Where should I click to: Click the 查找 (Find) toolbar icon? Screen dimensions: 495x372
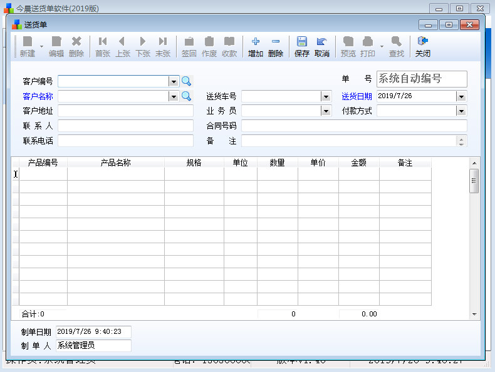click(397, 47)
